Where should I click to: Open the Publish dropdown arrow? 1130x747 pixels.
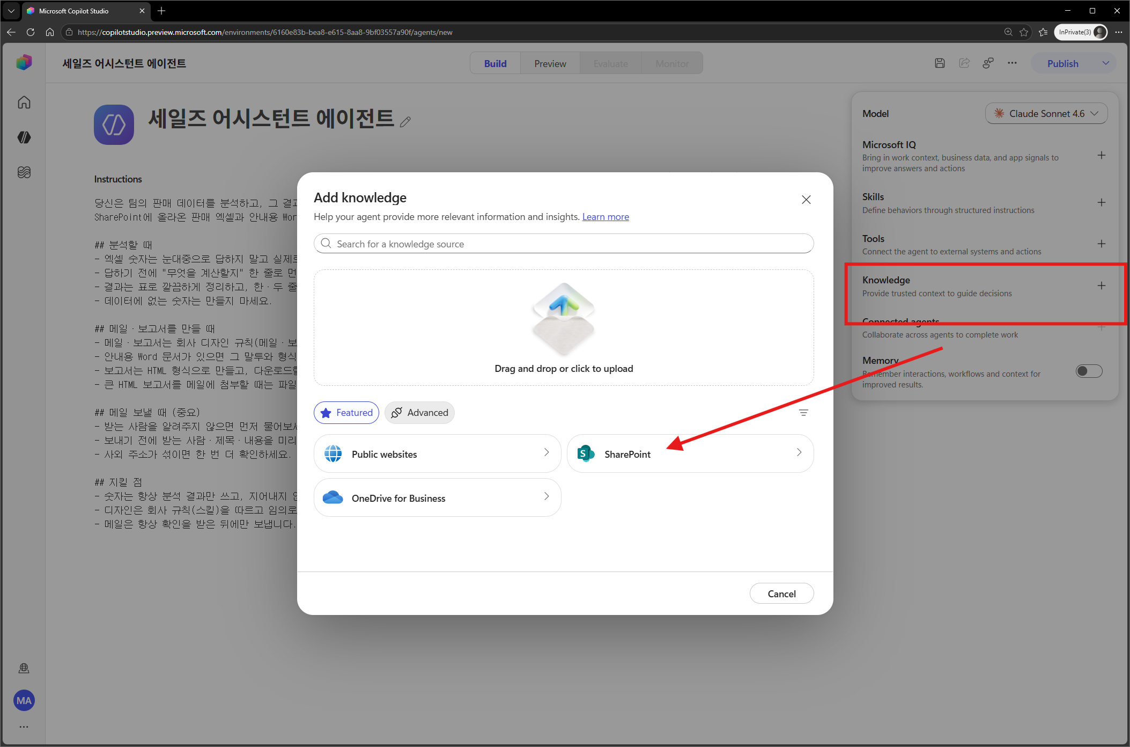[1106, 63]
